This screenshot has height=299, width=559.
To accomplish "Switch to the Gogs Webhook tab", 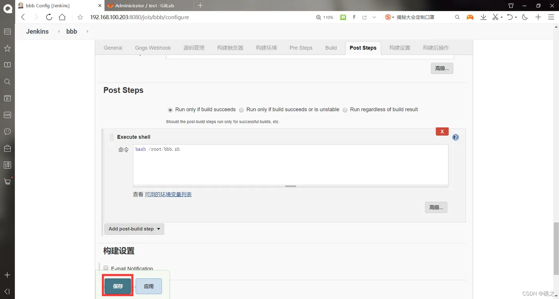I will click(x=153, y=48).
